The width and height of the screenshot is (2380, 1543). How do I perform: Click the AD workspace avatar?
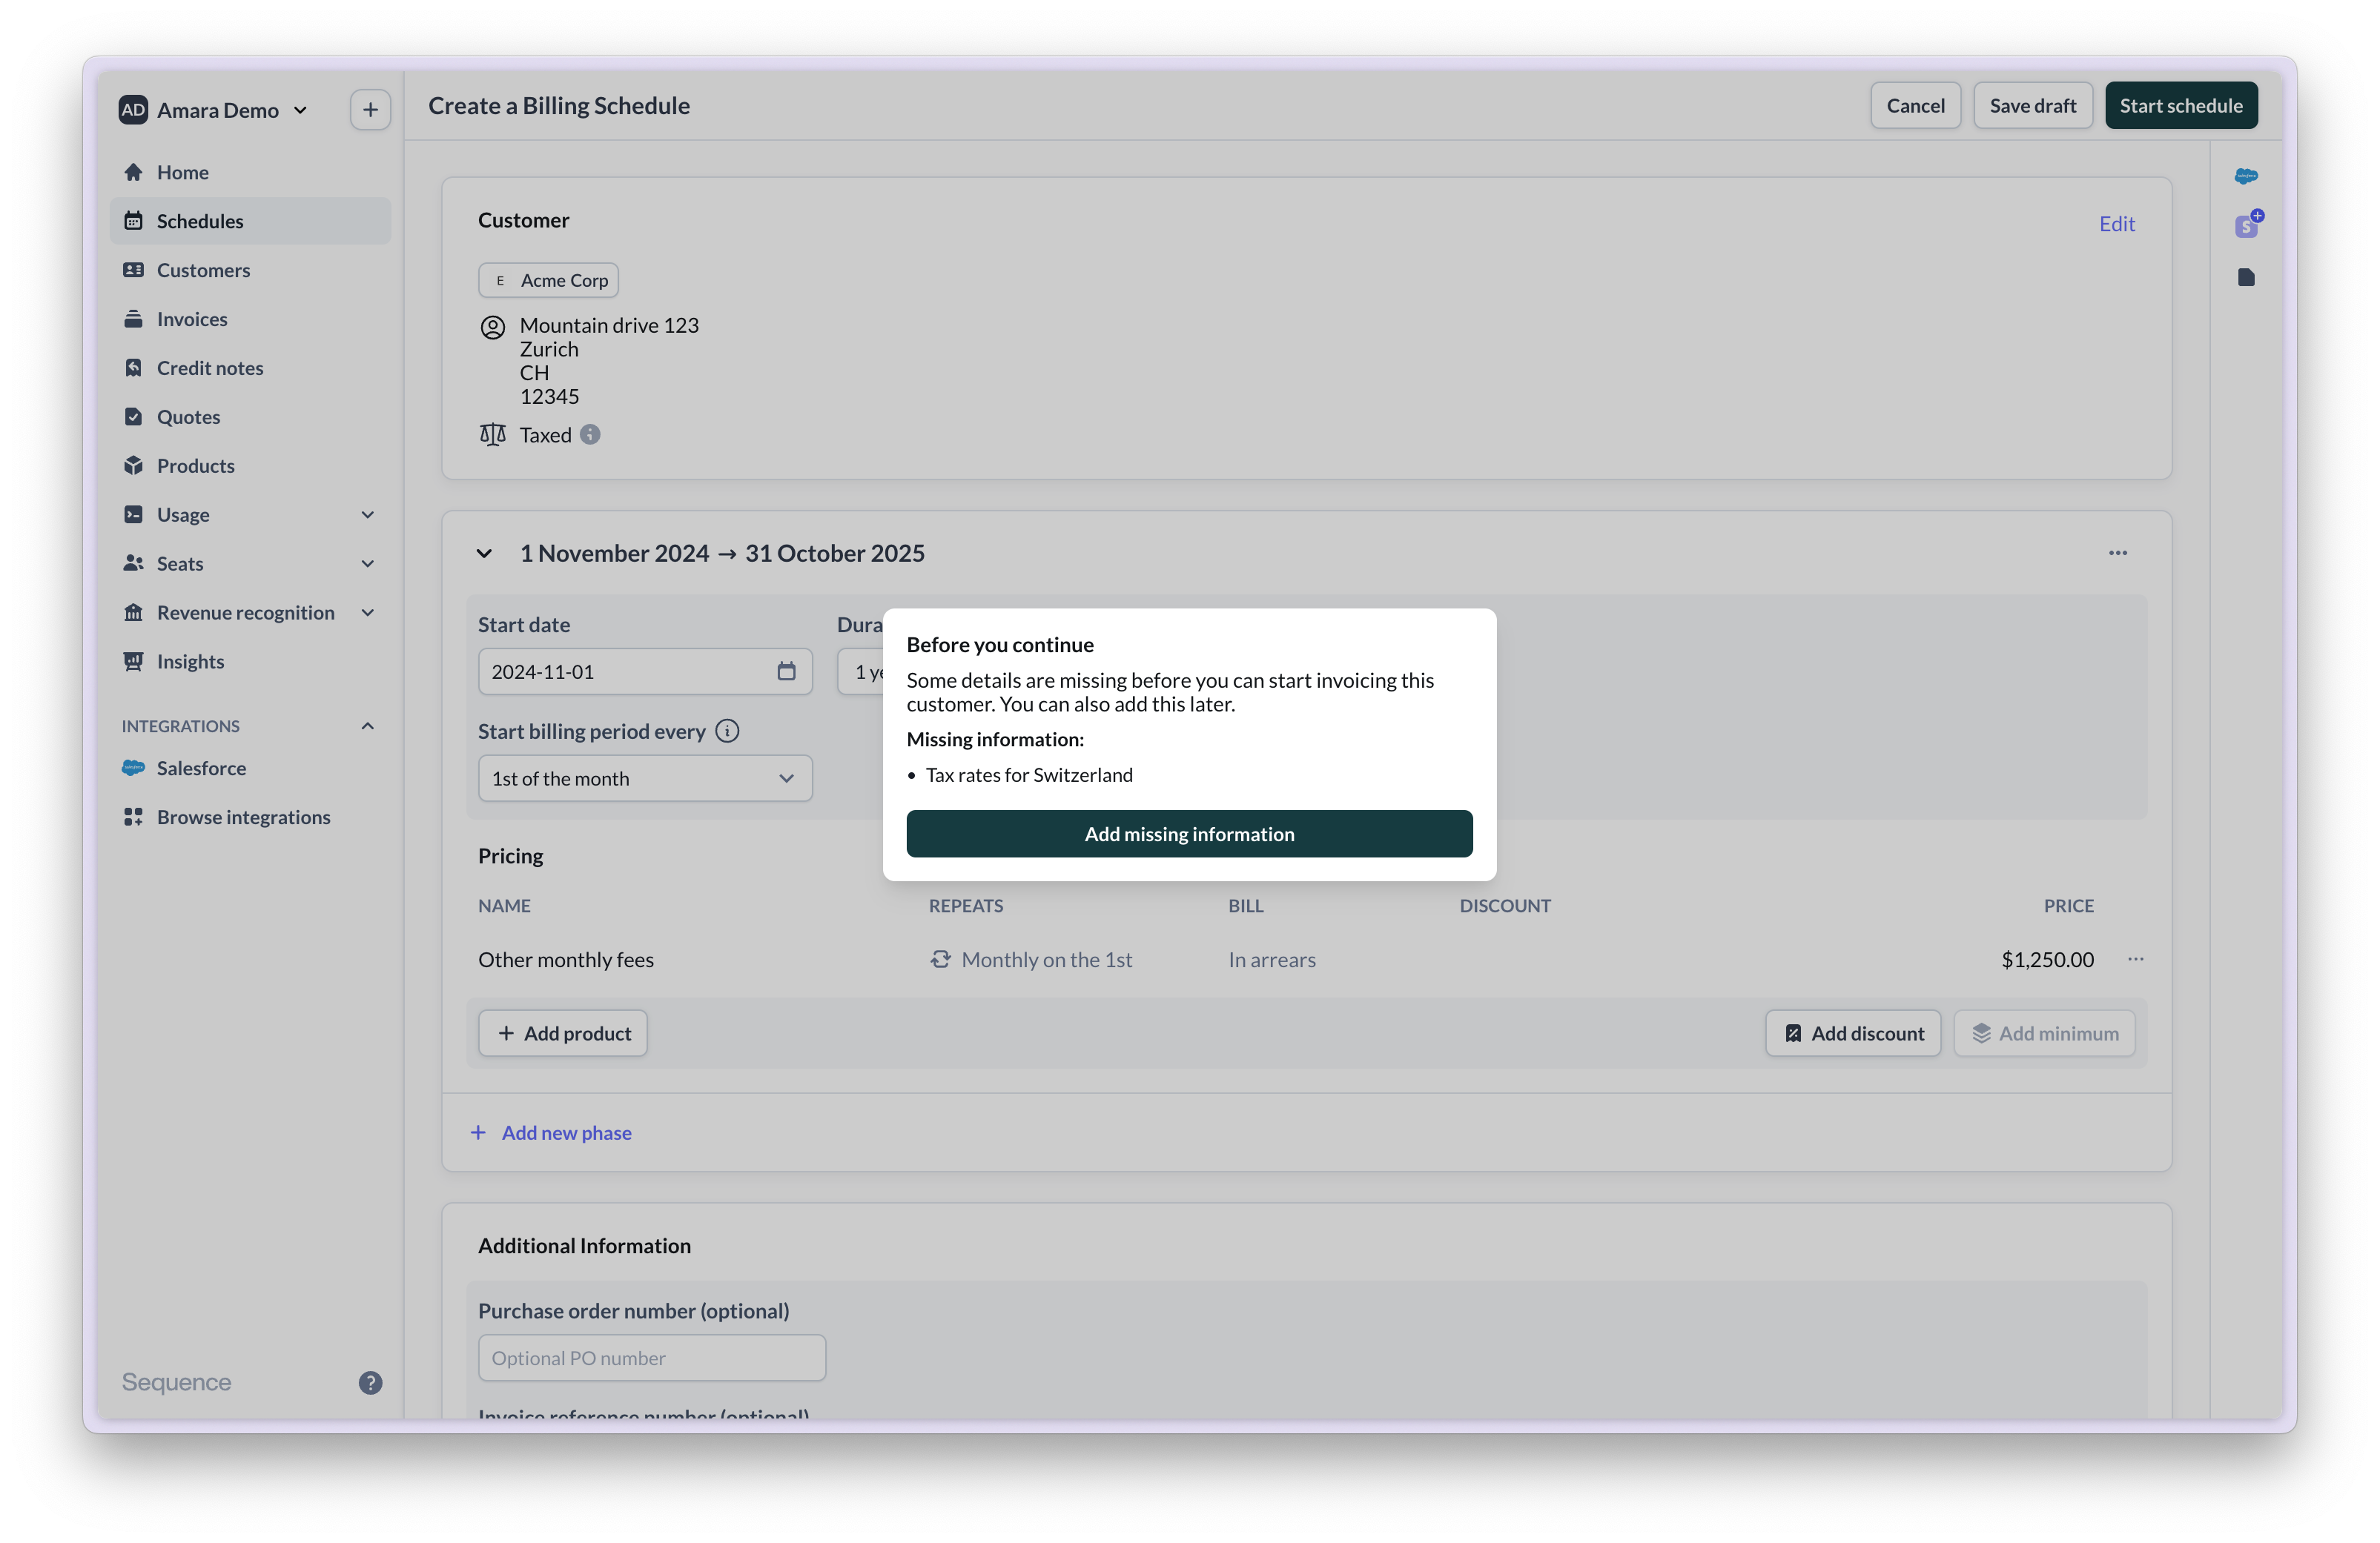(x=133, y=110)
